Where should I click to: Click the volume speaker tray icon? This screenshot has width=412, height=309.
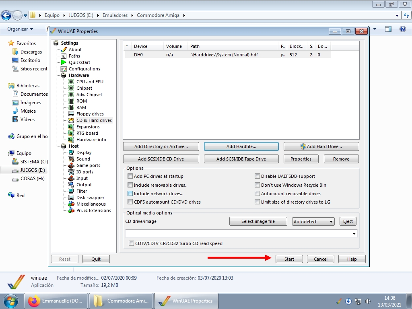coord(368,301)
